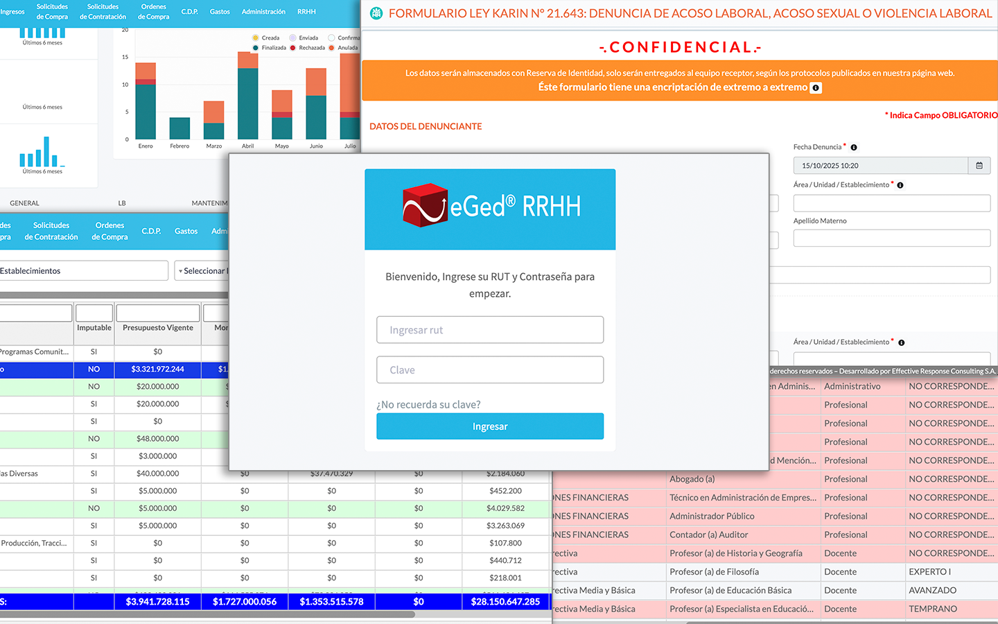Open the Administración menu
Screen dimensions: 998x624
263,12
